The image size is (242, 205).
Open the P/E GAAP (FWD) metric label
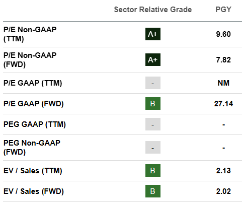[x=34, y=104]
